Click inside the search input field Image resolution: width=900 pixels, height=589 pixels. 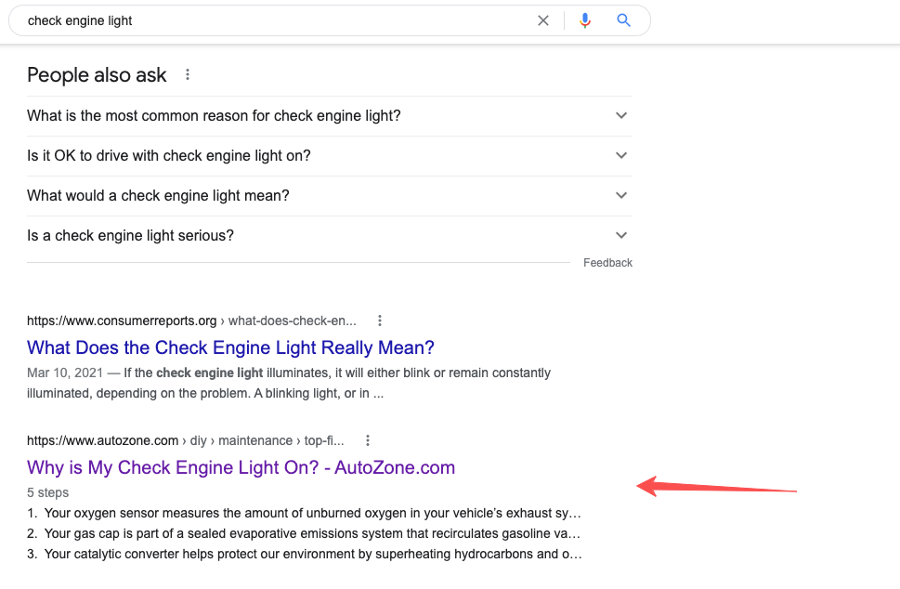(279, 20)
